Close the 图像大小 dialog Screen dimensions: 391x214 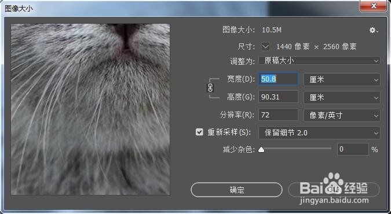pyautogui.click(x=373, y=6)
